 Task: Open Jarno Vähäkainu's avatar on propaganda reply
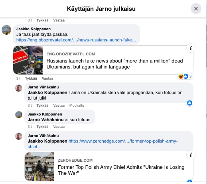19,88
